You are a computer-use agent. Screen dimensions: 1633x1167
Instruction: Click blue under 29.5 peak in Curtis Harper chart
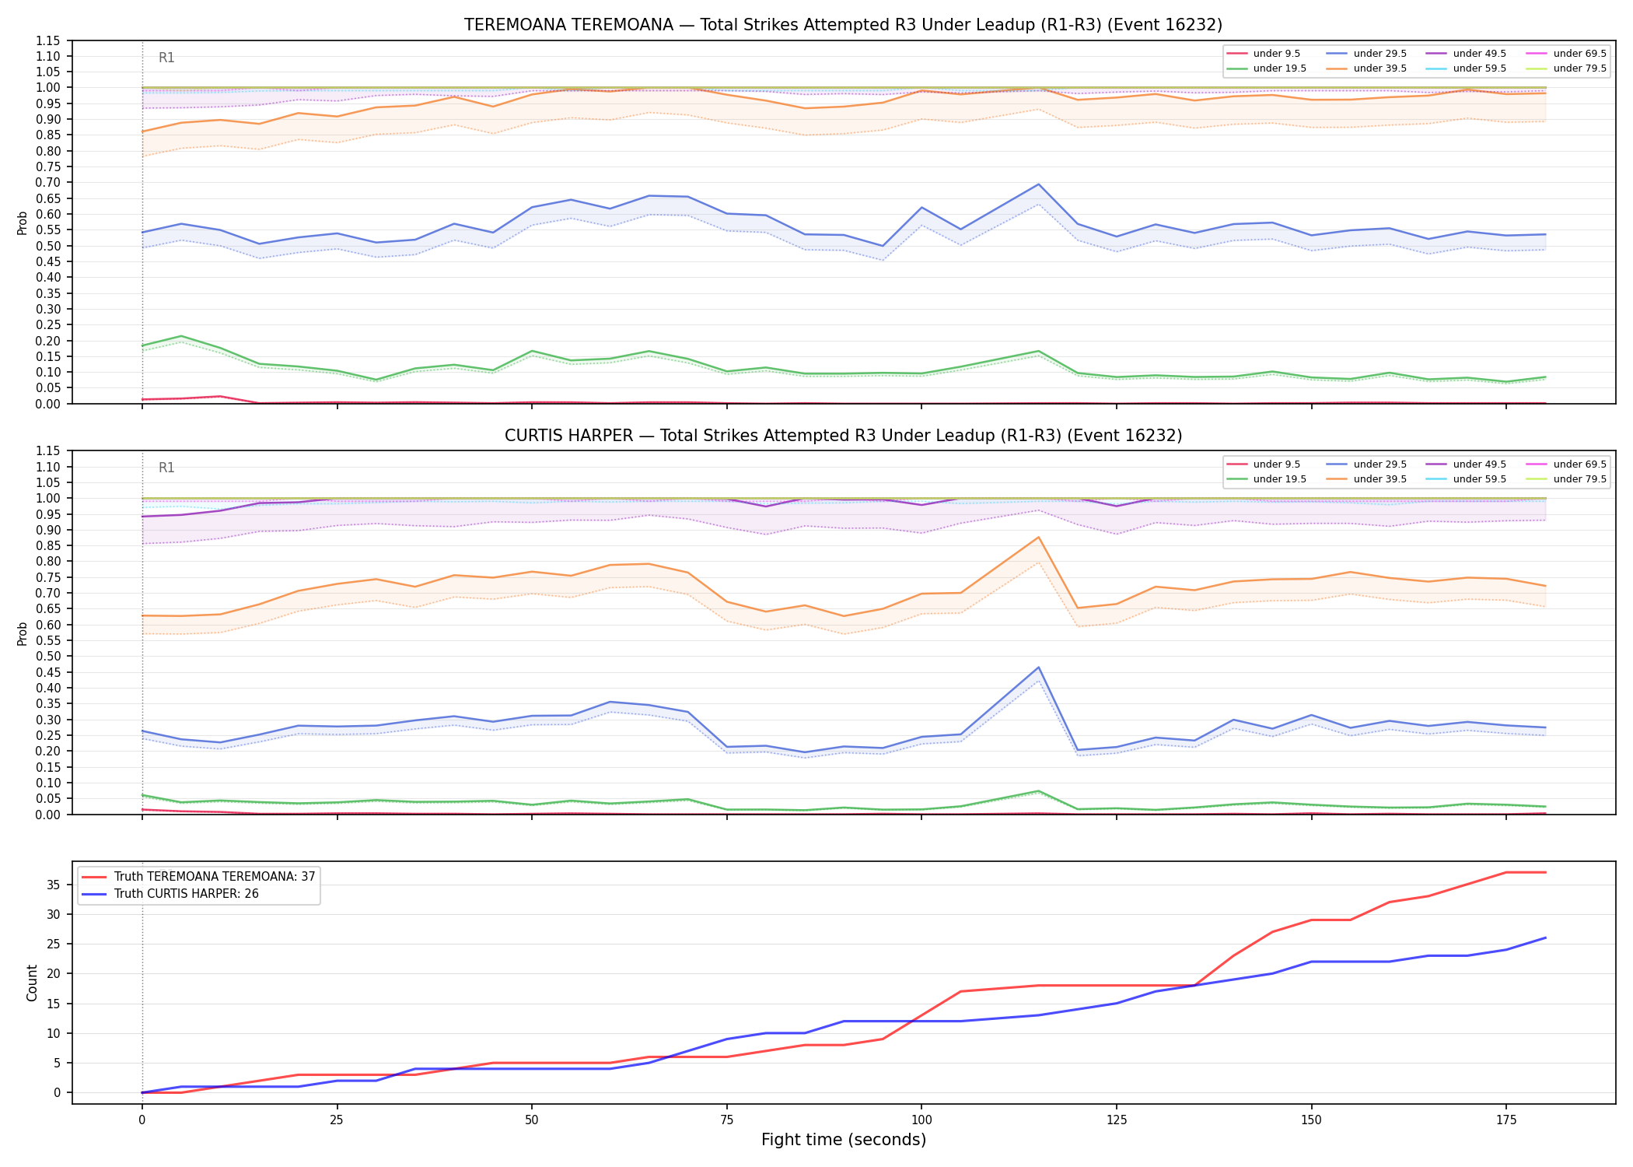coord(1038,668)
